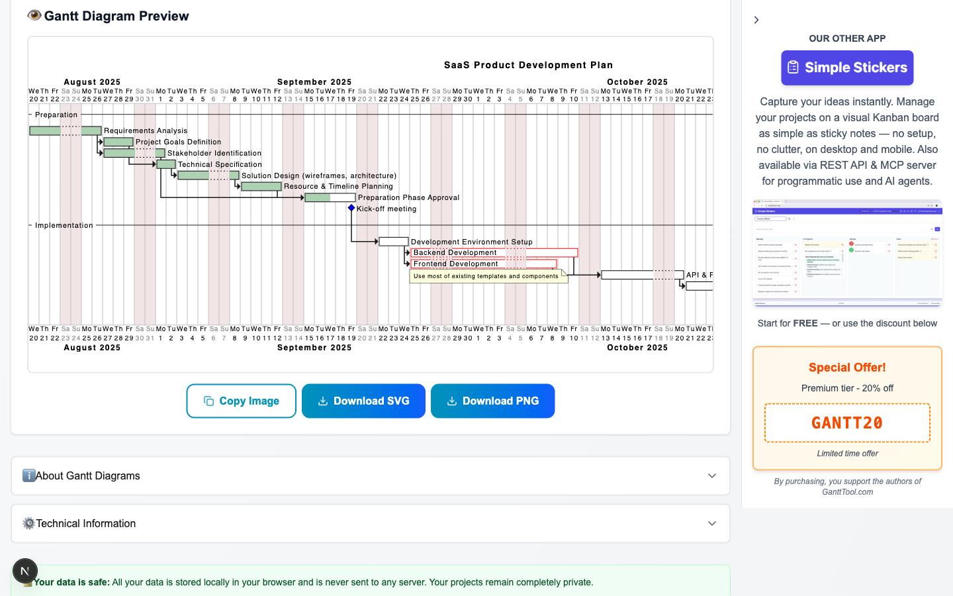The width and height of the screenshot is (953, 596).
Task: Click the info icon next to About Gantt Diagrams
Action: click(28, 475)
